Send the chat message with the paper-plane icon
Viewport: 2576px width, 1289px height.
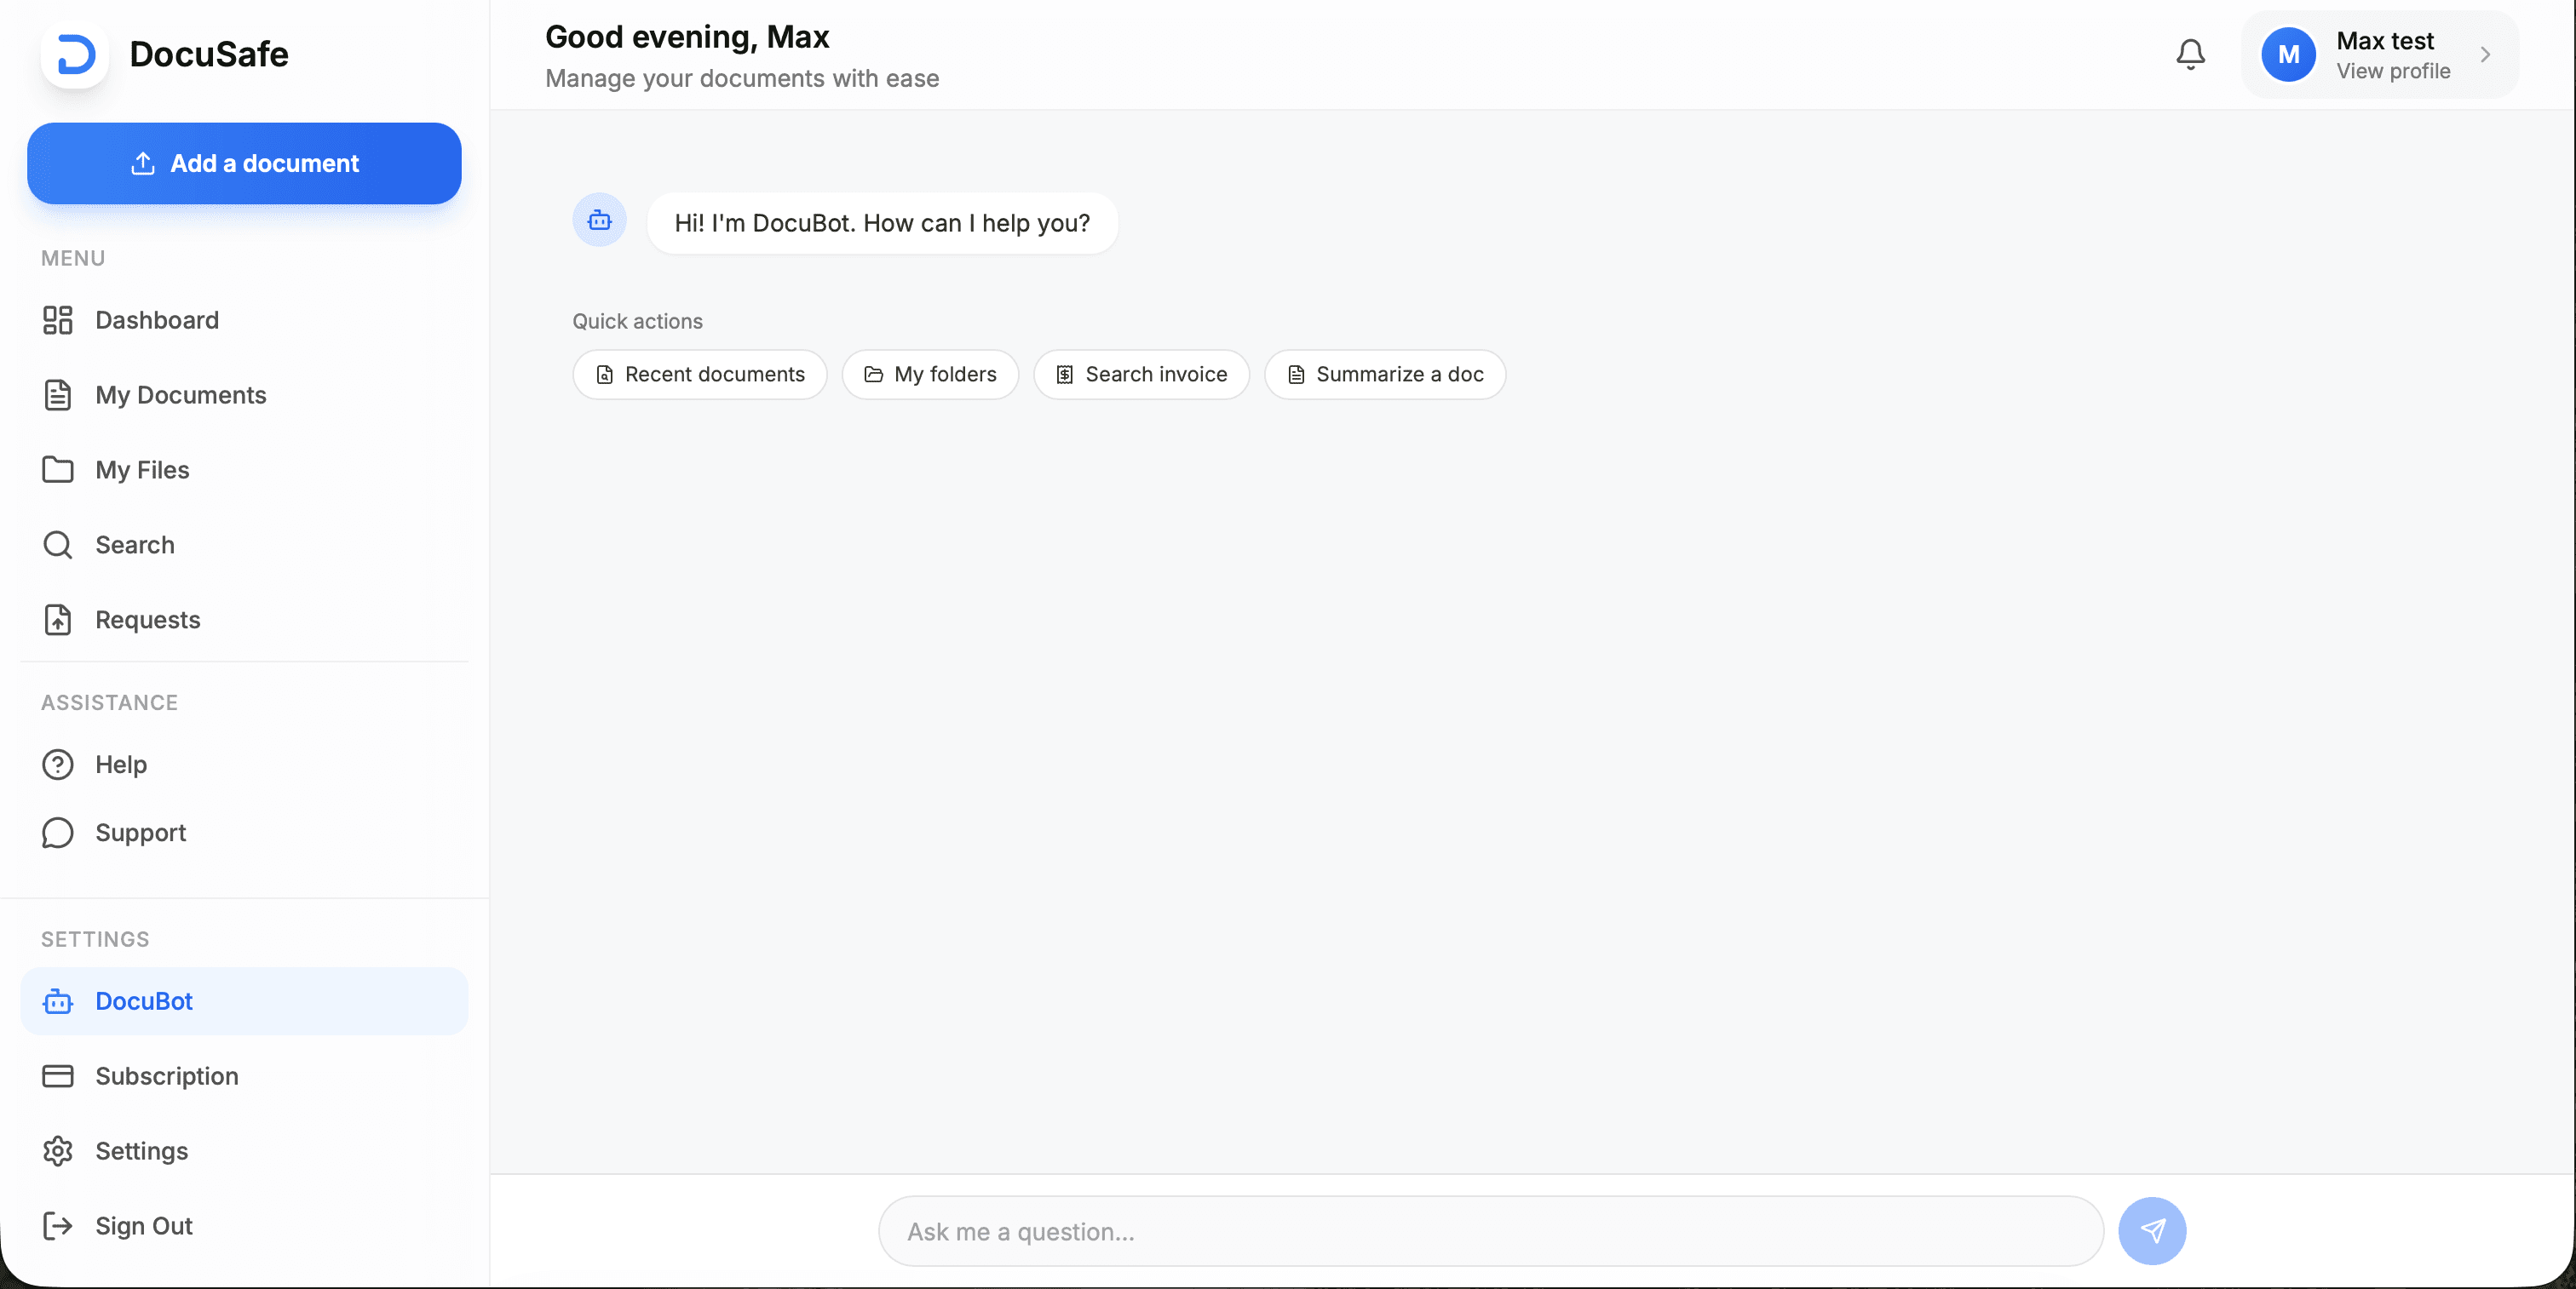[2152, 1231]
